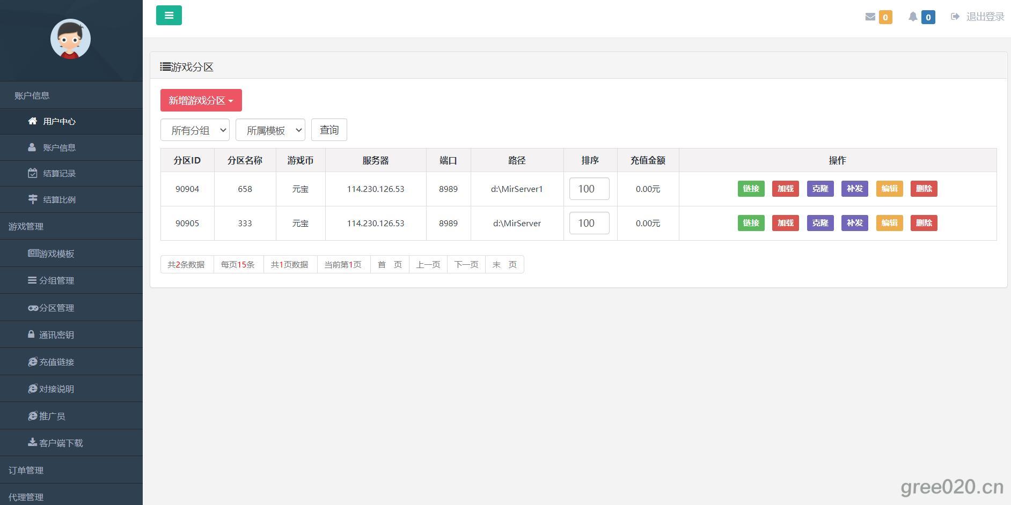Toggle the sidebar with the hamburger menu button
Viewport: 1011px width, 505px height.
pyautogui.click(x=169, y=16)
